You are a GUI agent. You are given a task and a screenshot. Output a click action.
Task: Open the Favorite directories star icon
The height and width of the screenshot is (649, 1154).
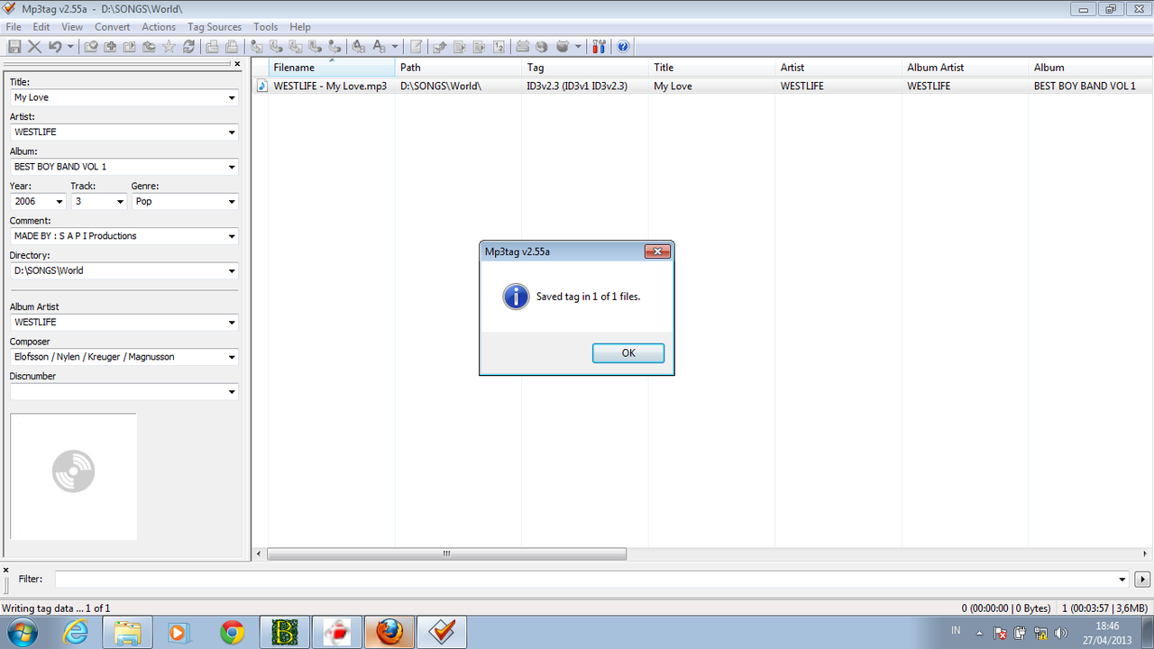point(169,46)
